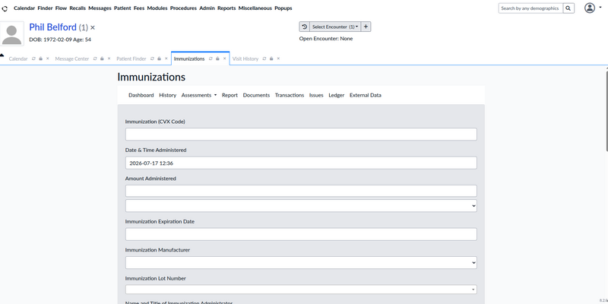Close the Patient Finder tab
The width and height of the screenshot is (608, 304).
(166, 59)
